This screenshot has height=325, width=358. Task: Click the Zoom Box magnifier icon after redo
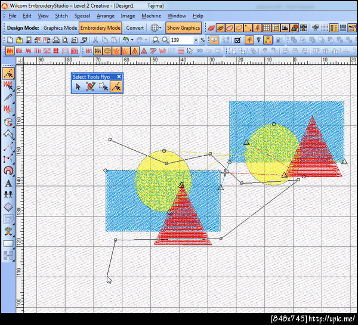click(156, 40)
